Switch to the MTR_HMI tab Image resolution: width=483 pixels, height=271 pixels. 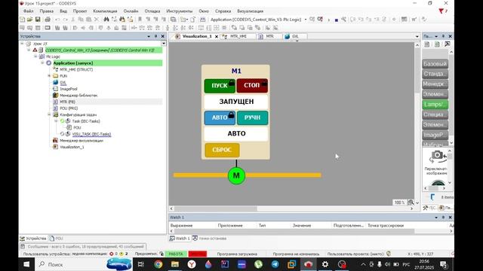coord(238,36)
